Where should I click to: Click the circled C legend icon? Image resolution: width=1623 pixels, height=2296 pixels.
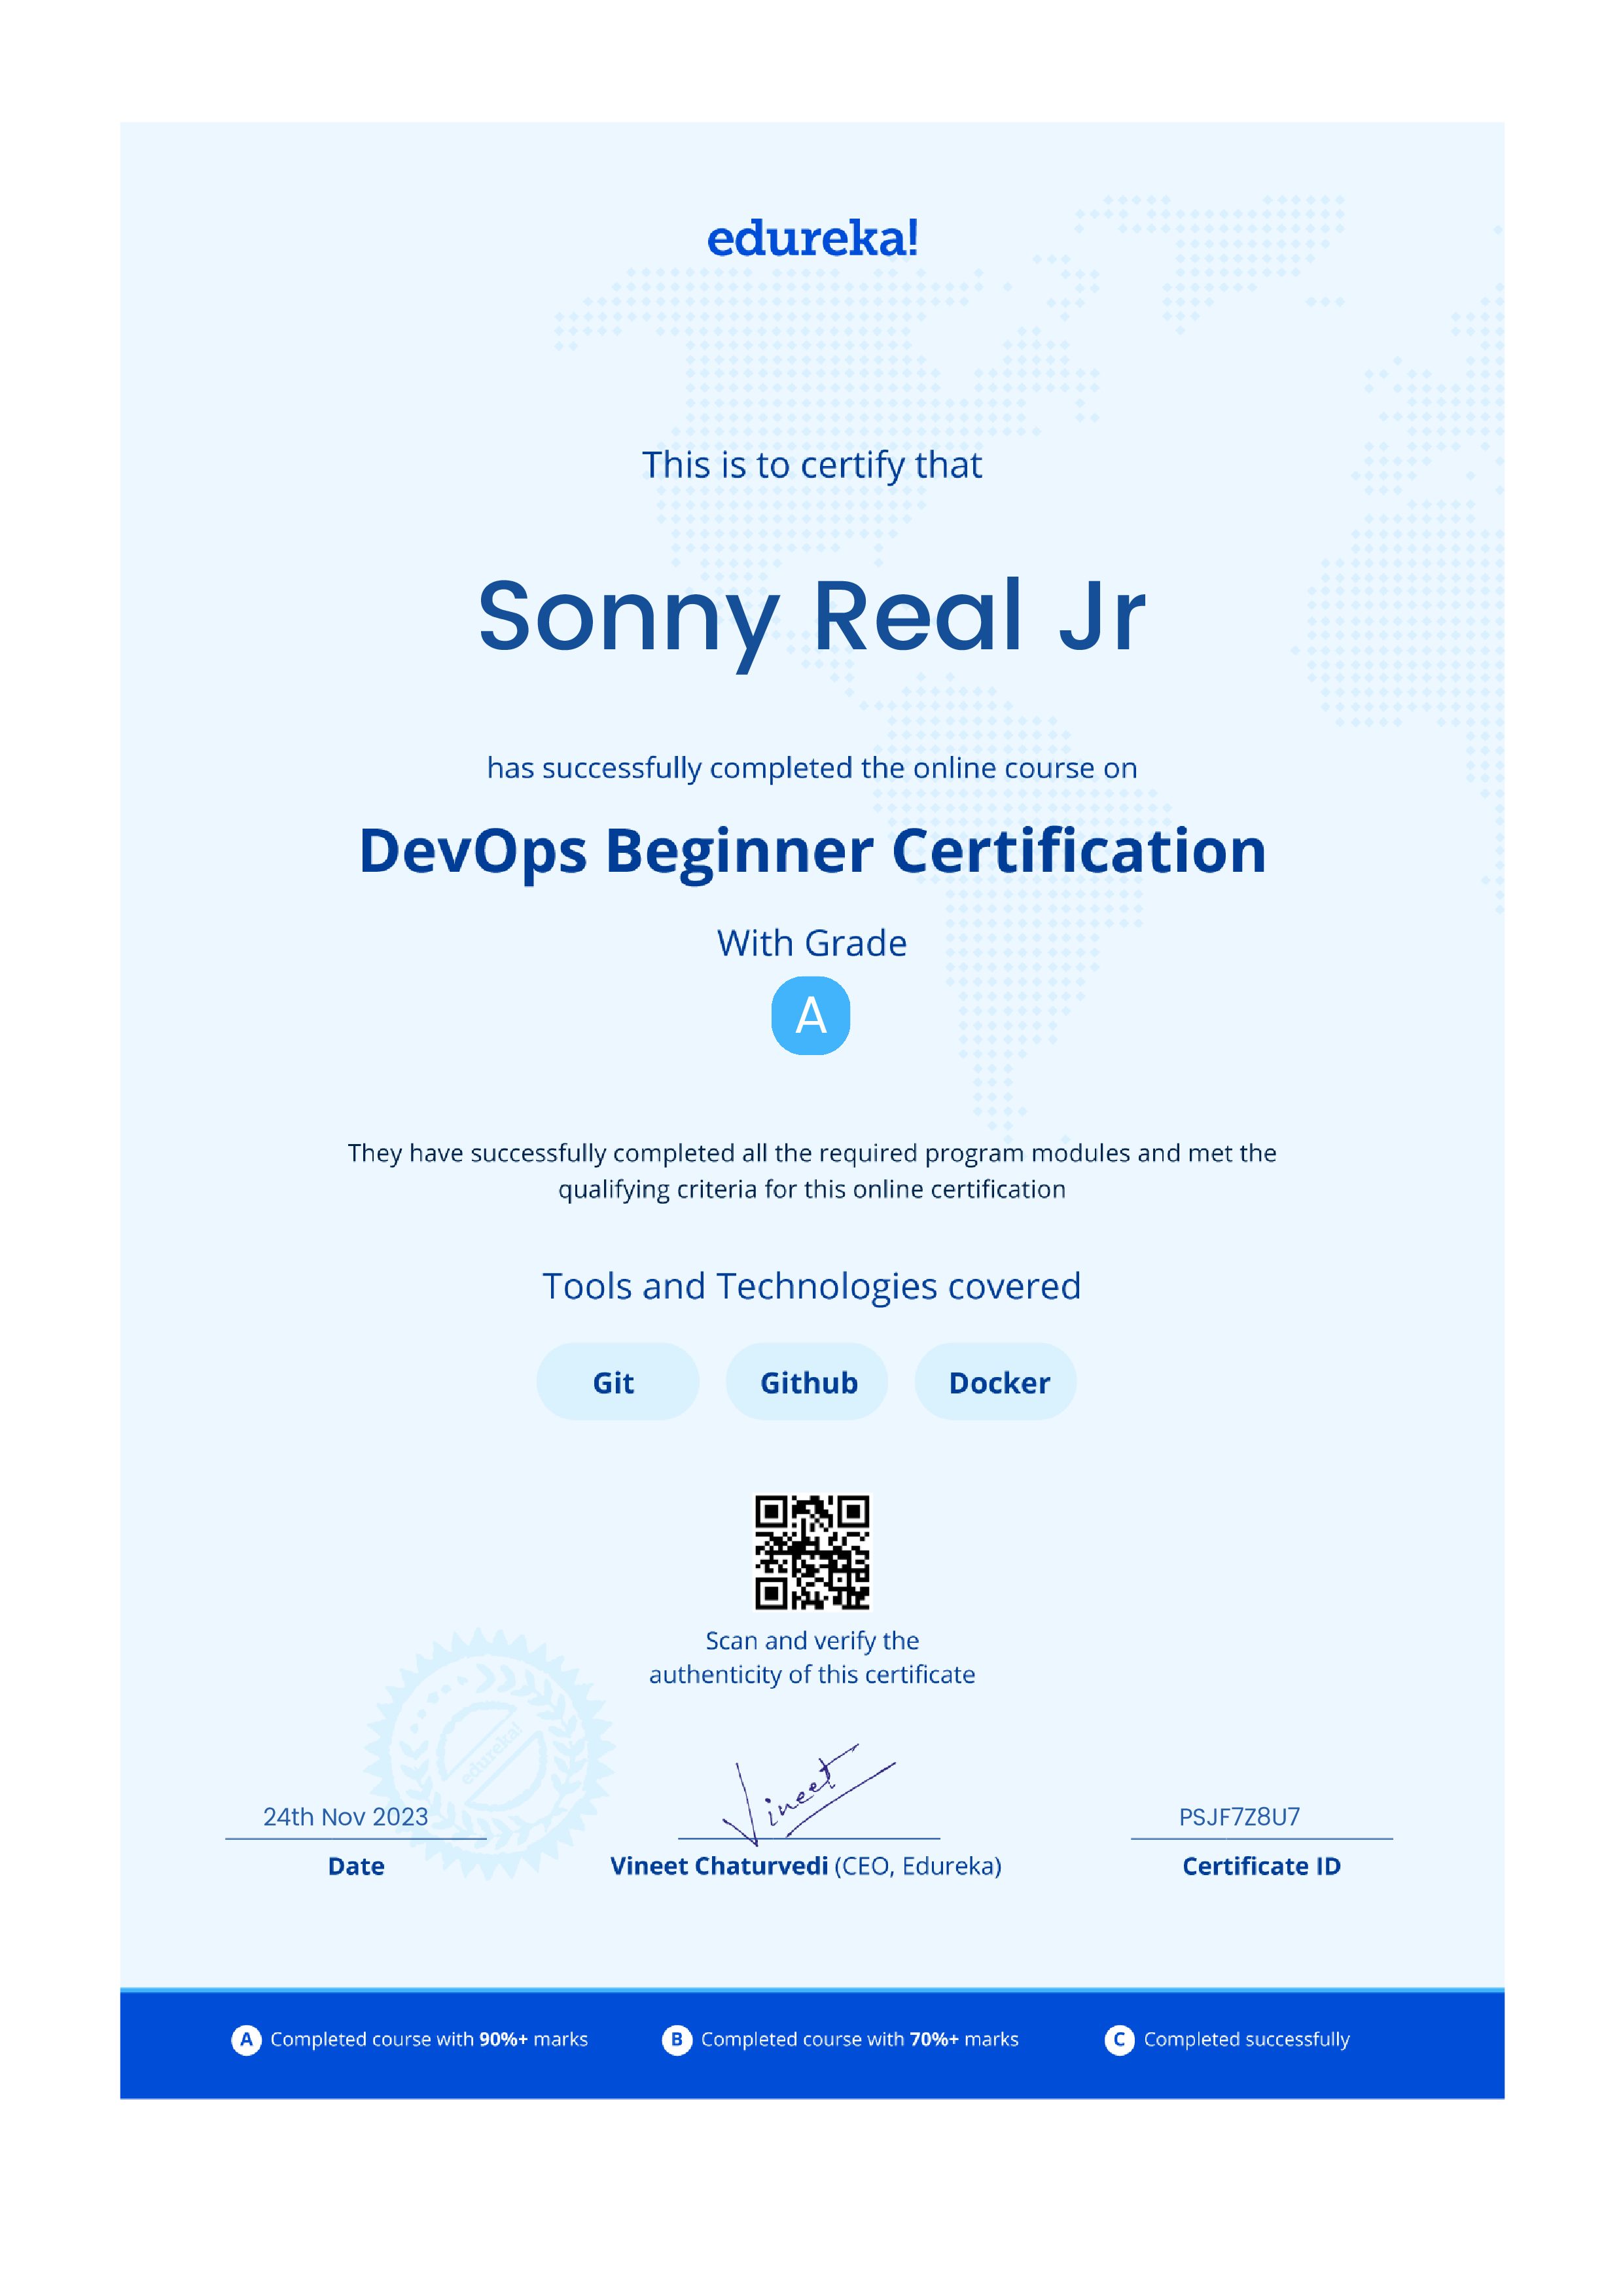pos(1119,2039)
